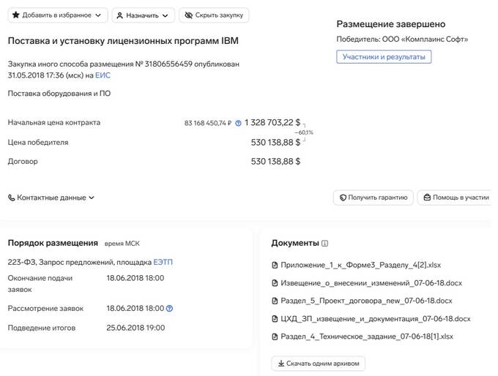Click the briefcase icon in Помощь в участии

click(427, 198)
